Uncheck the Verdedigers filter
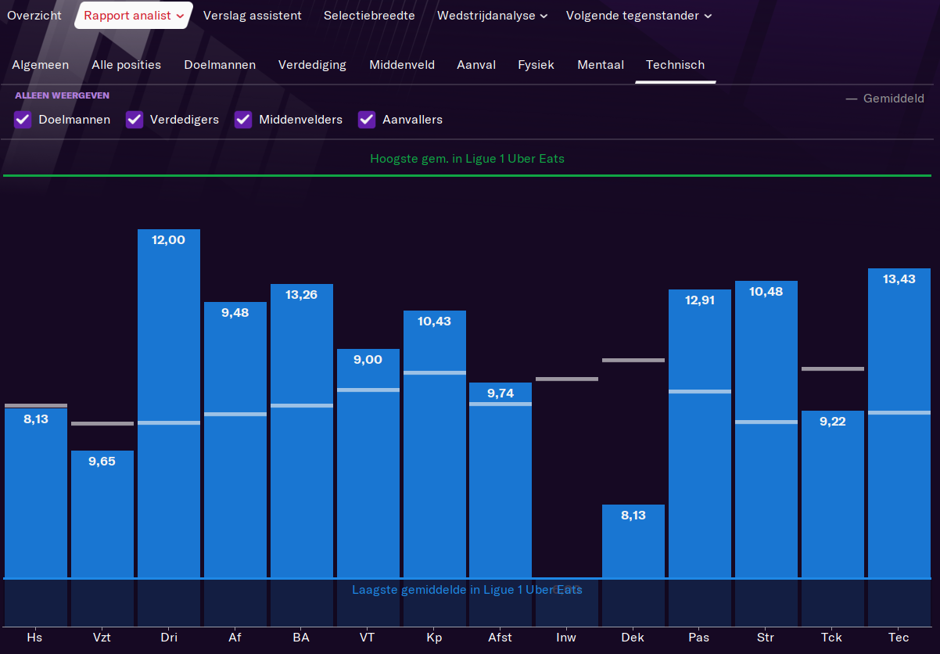940x654 pixels. [x=135, y=120]
